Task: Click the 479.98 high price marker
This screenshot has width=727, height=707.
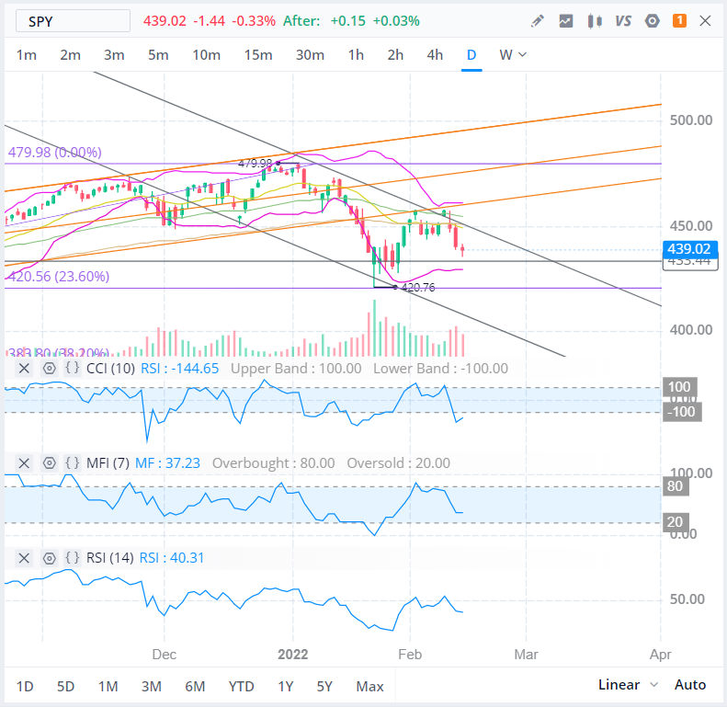Action: click(256, 164)
